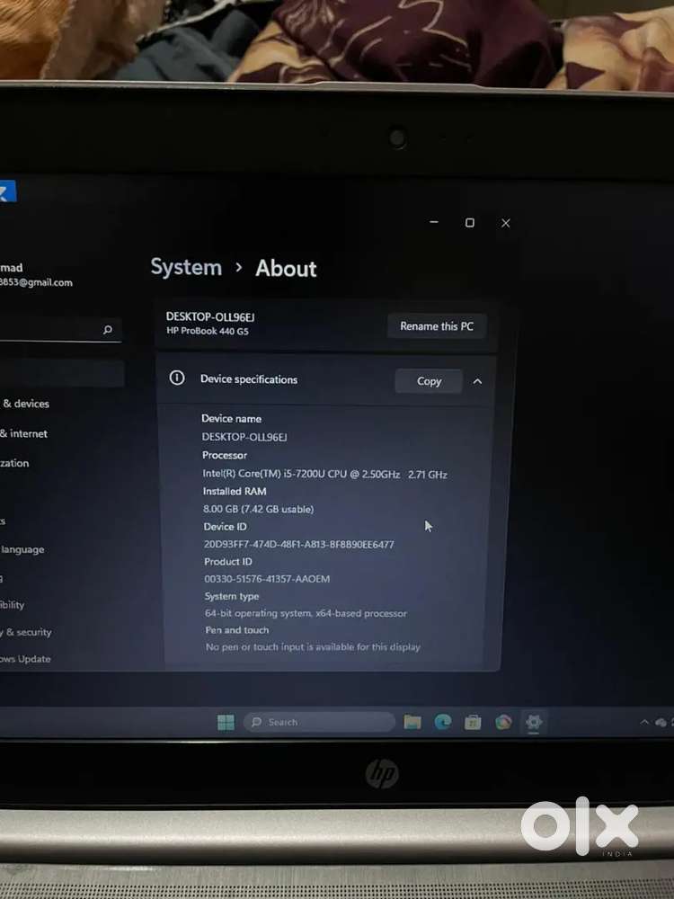This screenshot has width=674, height=899.
Task: Click the info icon beside Device specifications
Action: click(x=177, y=378)
